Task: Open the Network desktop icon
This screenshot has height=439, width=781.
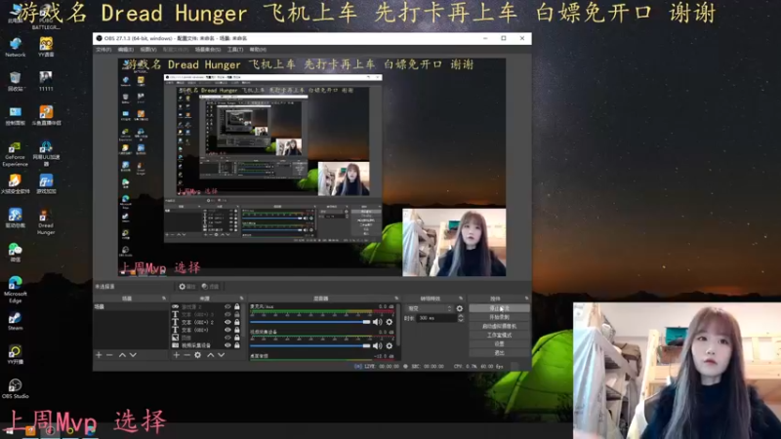Action: (x=16, y=47)
